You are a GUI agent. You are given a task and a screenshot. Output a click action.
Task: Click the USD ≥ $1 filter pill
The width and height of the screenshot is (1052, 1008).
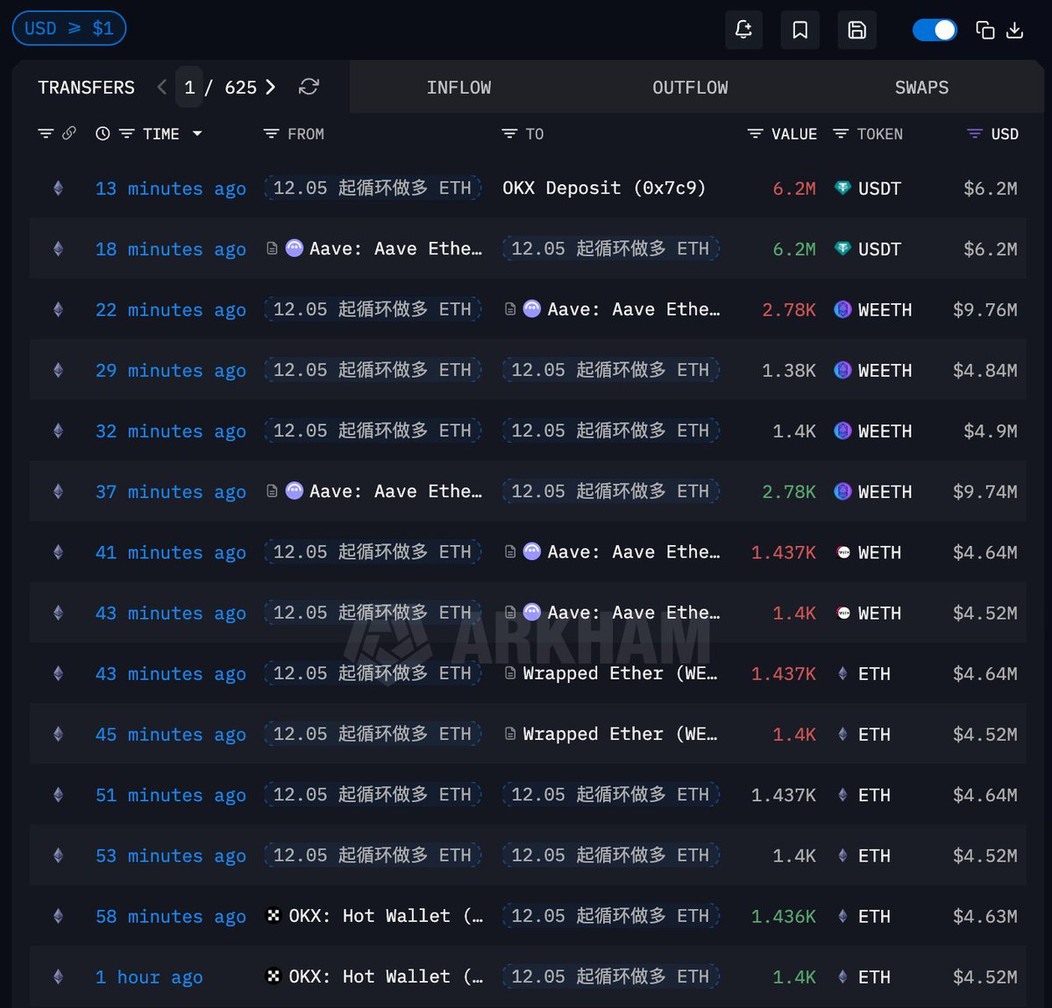pos(69,28)
